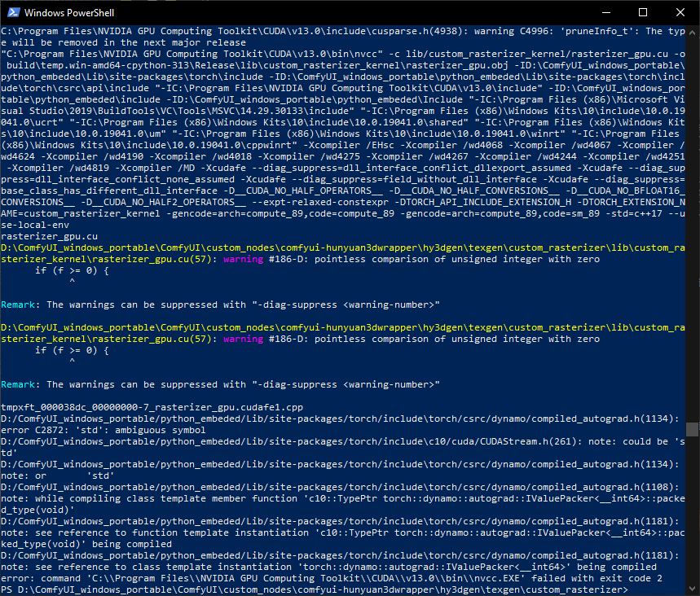
Task: Click 'failed with exit code 2' error line
Action: point(331,578)
